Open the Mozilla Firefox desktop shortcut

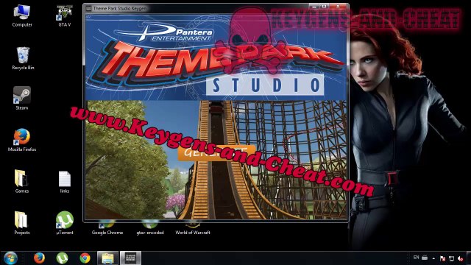point(22,140)
